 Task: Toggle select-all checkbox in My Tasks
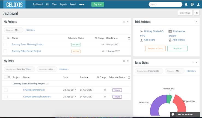pos(6,77)
